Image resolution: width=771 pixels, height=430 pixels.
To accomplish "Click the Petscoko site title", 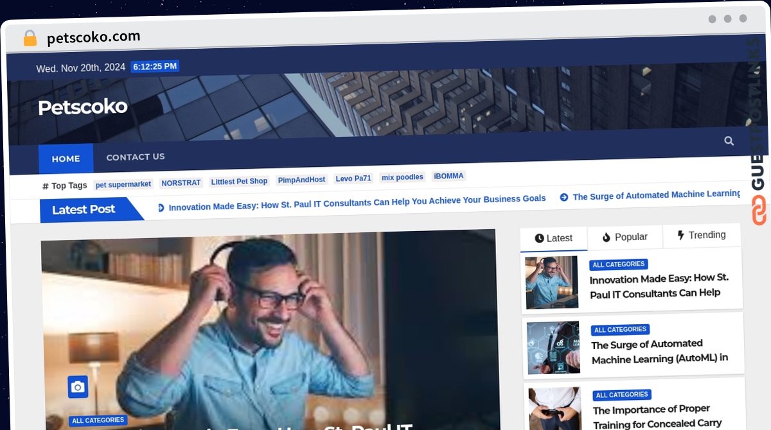I will pos(82,107).
